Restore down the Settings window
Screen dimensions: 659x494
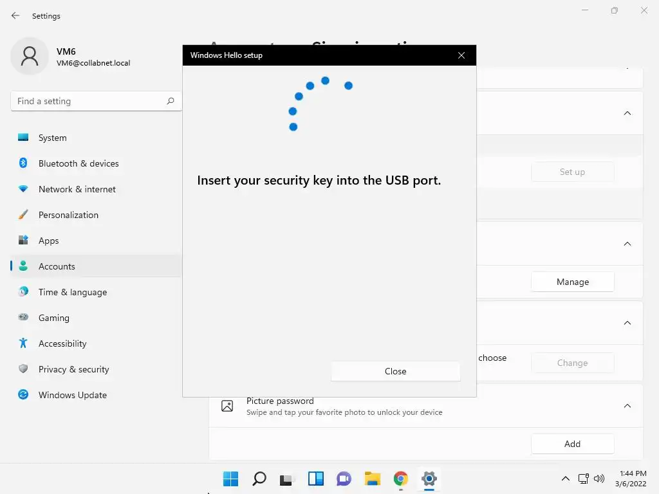615,10
